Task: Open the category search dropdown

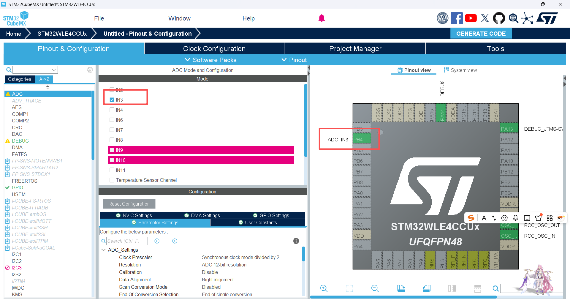Action: point(54,70)
